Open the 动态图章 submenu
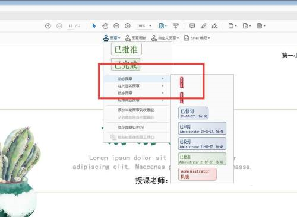297x217 pixels. click(137, 79)
